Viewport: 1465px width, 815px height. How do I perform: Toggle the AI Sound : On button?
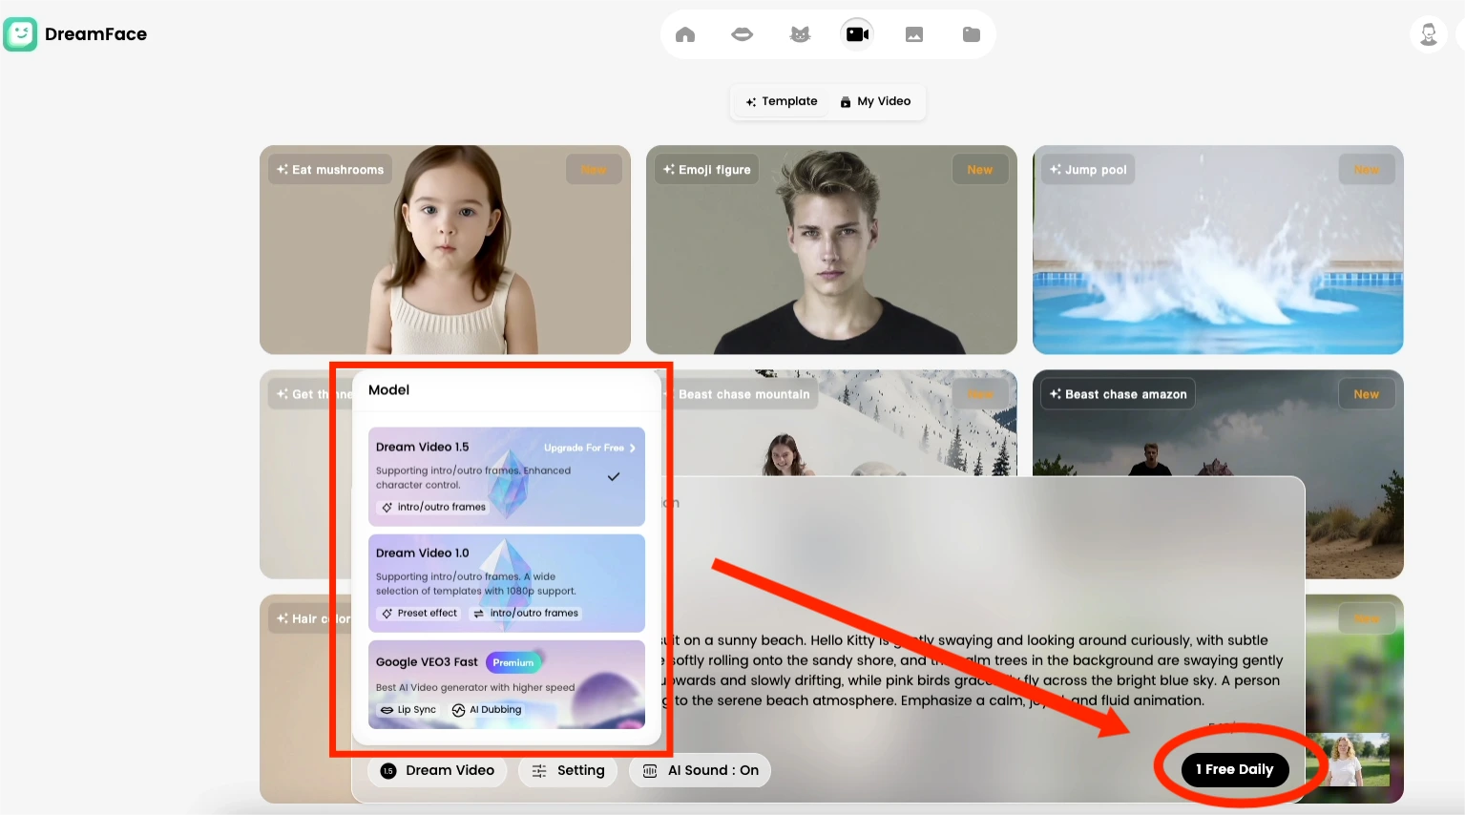click(700, 770)
